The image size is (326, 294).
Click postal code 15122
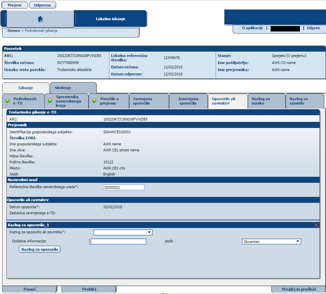tap(108, 162)
